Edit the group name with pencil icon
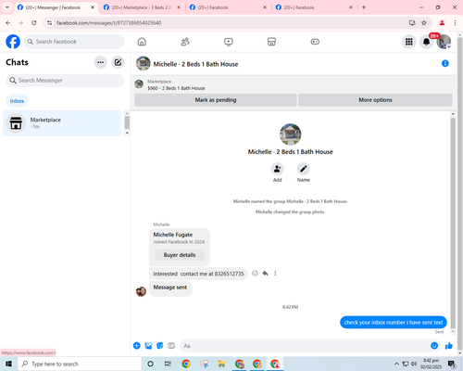 pos(304,169)
